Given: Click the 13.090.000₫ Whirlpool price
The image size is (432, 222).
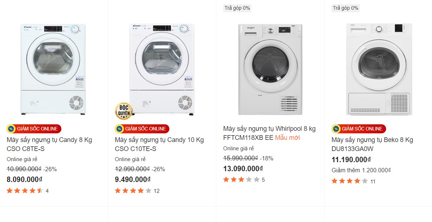Looking at the screenshot, I should (x=243, y=168).
